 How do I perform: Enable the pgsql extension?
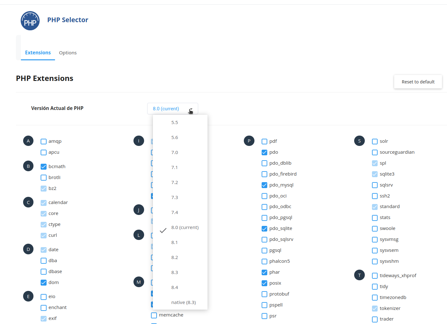[x=264, y=251]
